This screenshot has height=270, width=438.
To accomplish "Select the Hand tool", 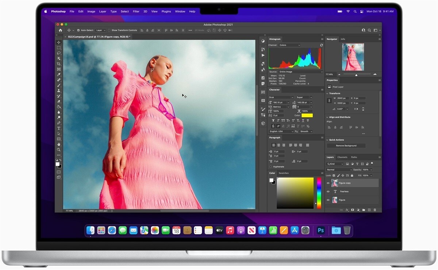I will pyautogui.click(x=59, y=144).
